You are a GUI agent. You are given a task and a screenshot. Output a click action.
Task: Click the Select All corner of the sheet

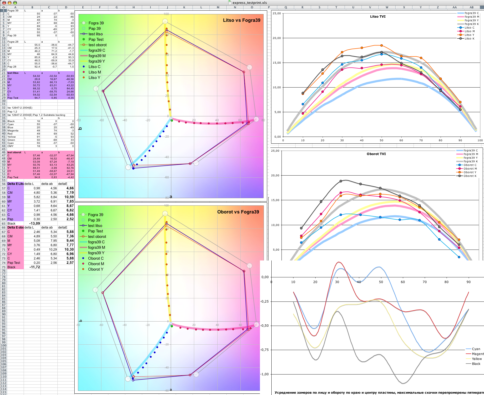pos(3,7)
